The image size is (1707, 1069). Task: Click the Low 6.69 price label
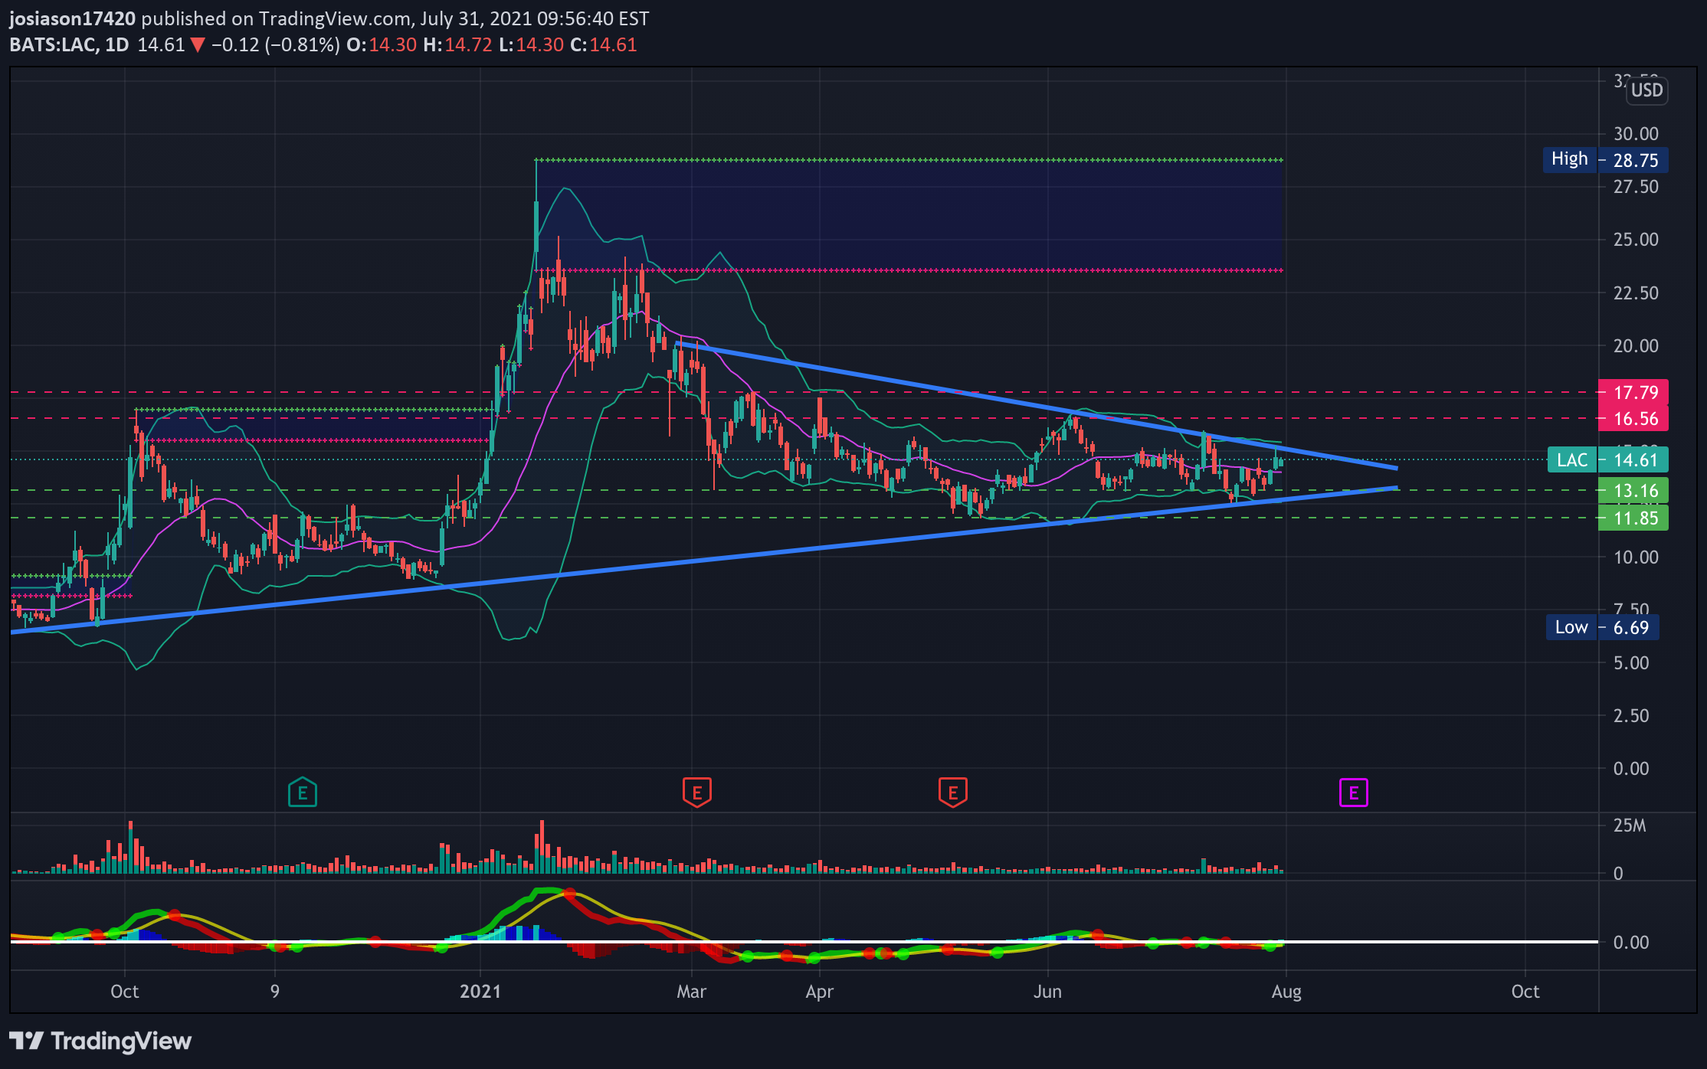[x=1602, y=627]
